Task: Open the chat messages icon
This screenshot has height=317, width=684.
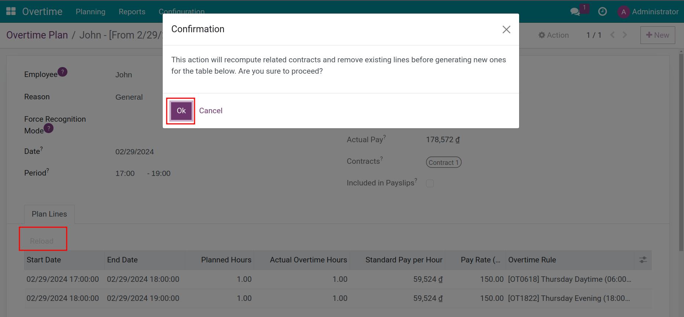Action: click(x=575, y=12)
